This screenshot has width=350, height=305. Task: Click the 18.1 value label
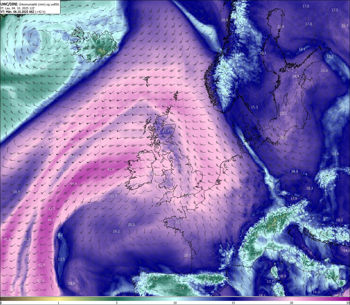pyautogui.click(x=262, y=295)
